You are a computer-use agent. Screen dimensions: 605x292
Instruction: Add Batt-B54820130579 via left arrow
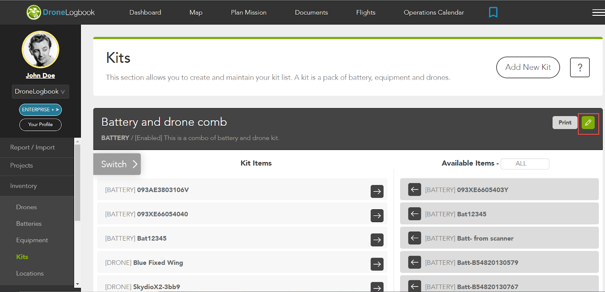click(x=414, y=262)
